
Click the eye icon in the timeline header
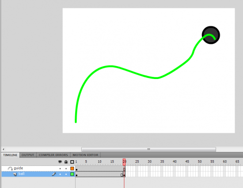coord(60,162)
